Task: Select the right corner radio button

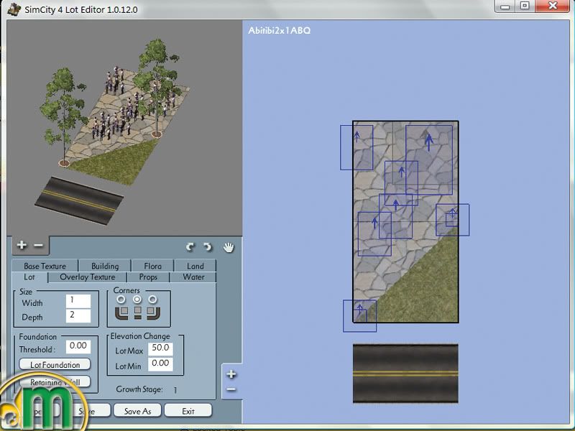Action: (x=152, y=300)
